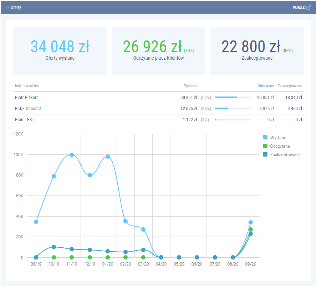Image resolution: width=317 pixels, height=287 pixels.
Task: Click Piotr Piekart's 62% progress bar
Action: [x=232, y=98]
